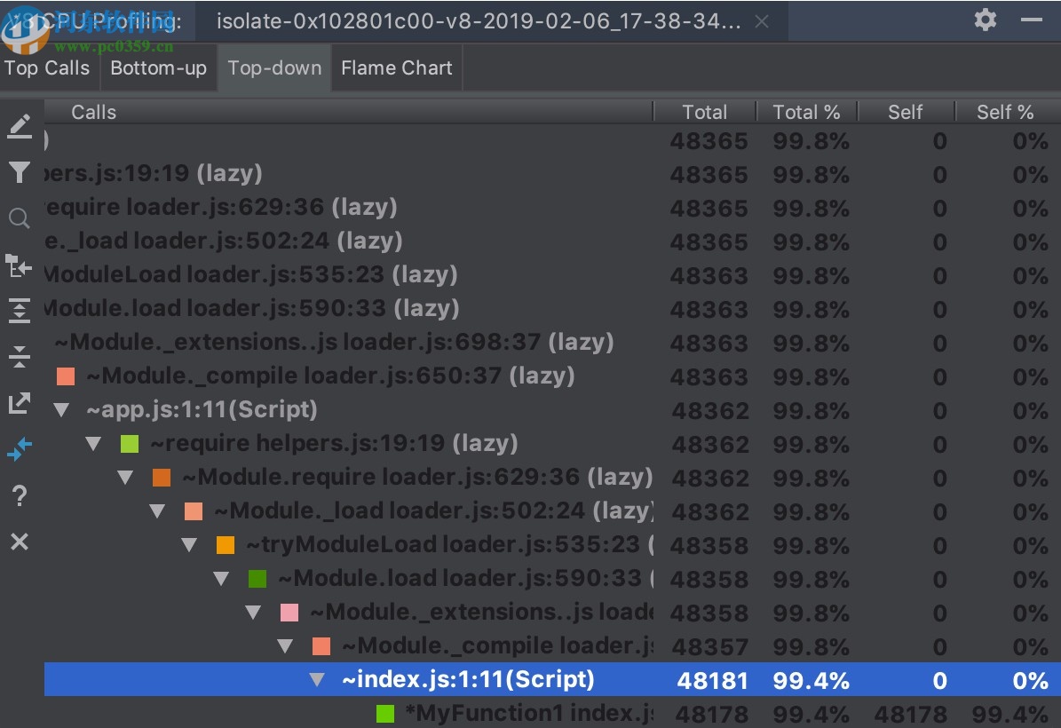Collapse the ~app.js:1:11(Script) tree node
Viewport: 1061px width, 728px height.
[60, 410]
